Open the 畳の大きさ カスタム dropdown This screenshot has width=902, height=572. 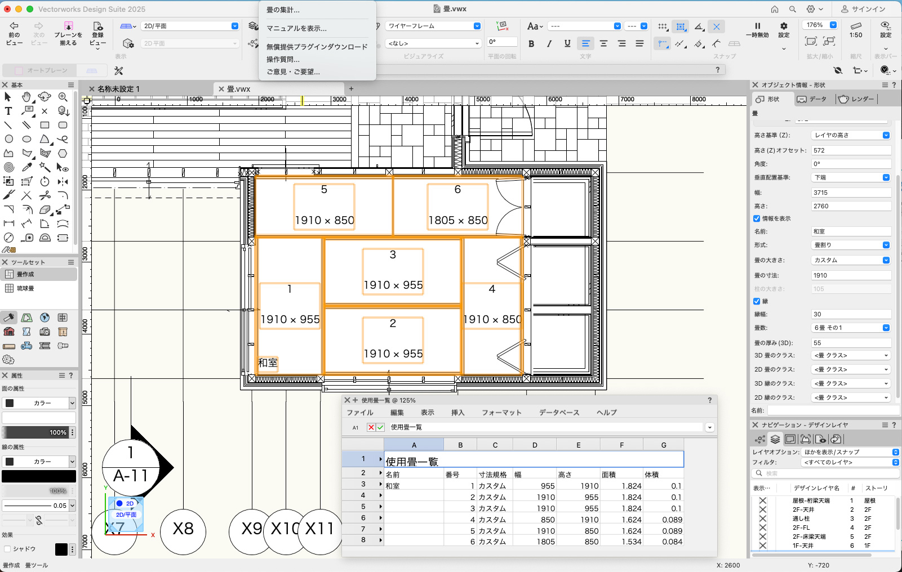[x=851, y=260]
